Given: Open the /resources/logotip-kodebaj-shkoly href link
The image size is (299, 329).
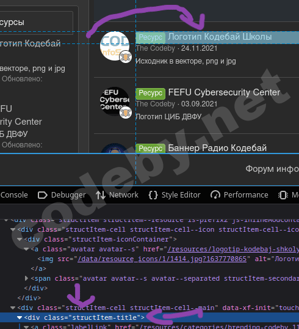Looking at the screenshot, I should pos(233,249).
